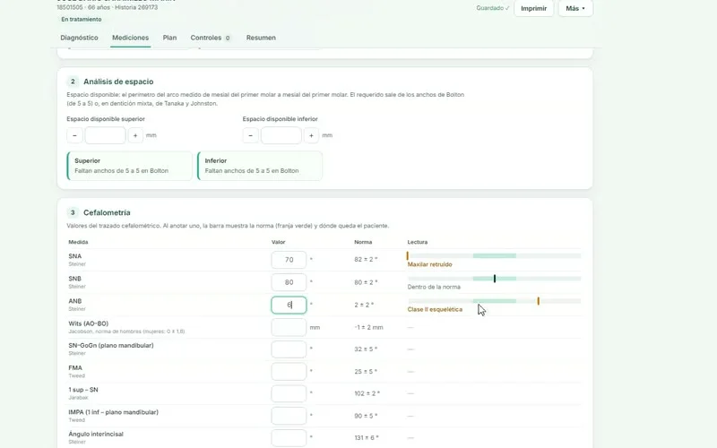
Task: Focus the ANB value field
Action: click(x=289, y=305)
